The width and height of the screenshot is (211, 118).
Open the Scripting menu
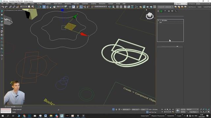tap(93, 4)
